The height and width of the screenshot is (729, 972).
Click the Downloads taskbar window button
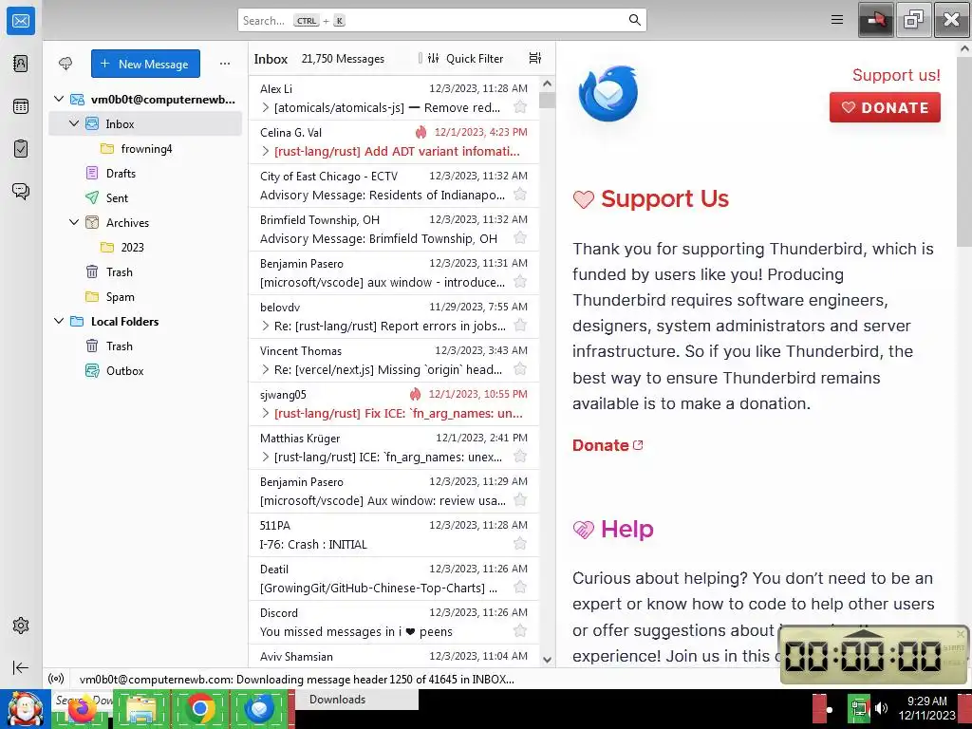coord(357,700)
